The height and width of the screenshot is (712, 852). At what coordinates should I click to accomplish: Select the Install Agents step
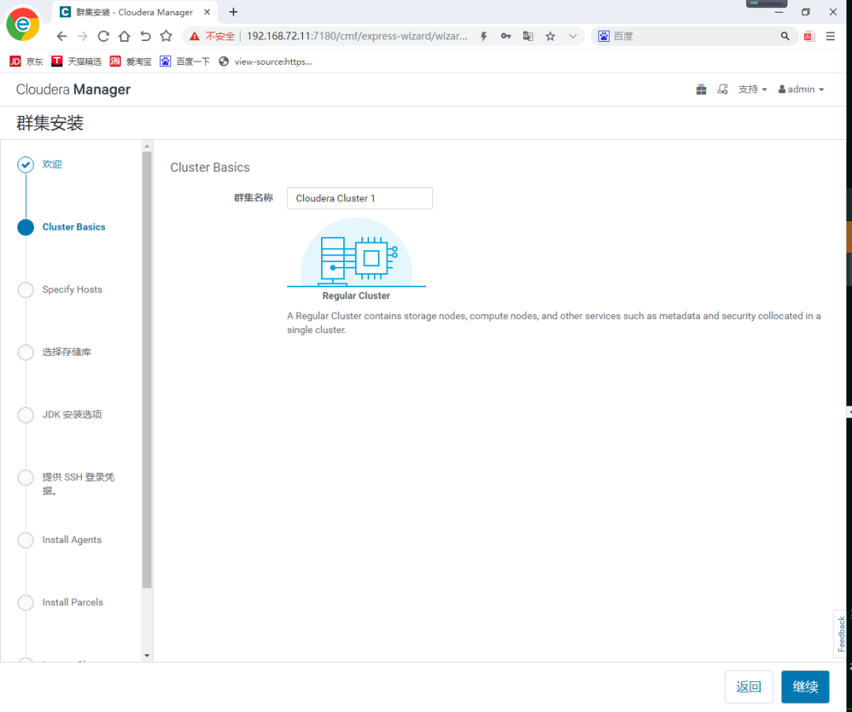pos(72,540)
